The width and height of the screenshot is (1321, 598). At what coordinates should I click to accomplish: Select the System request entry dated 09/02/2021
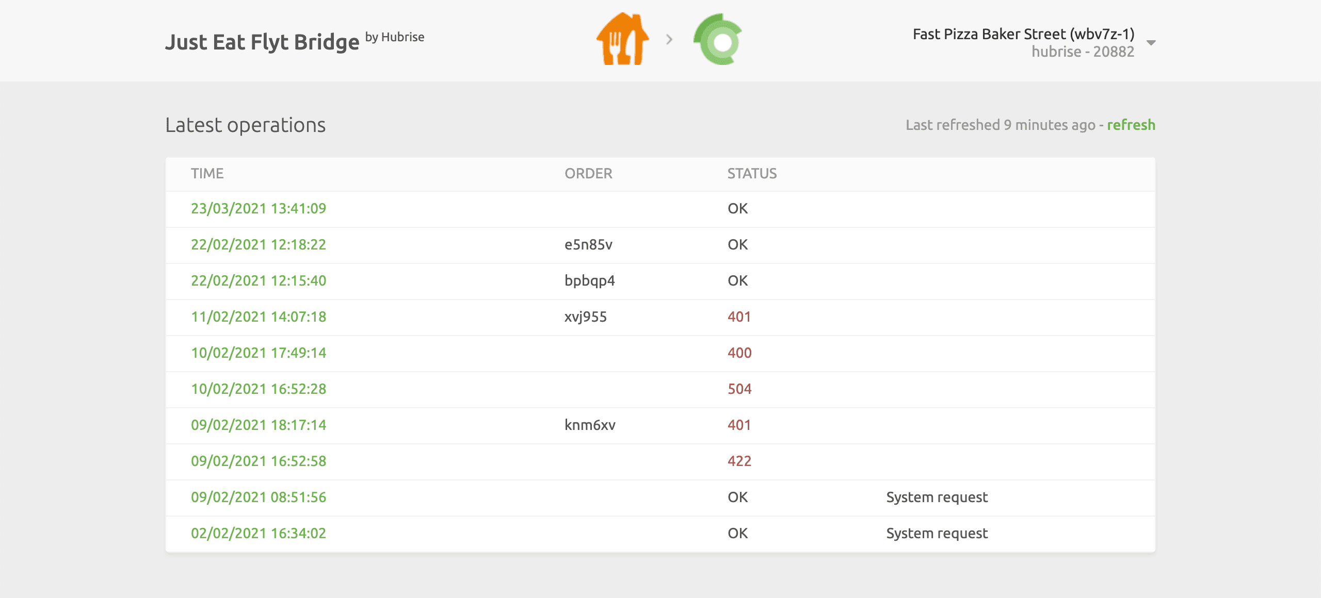tap(936, 497)
